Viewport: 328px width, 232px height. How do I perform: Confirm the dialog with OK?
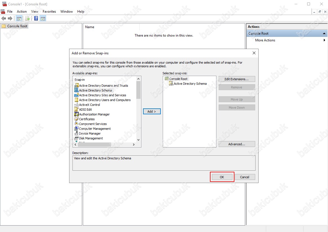[x=222, y=177]
